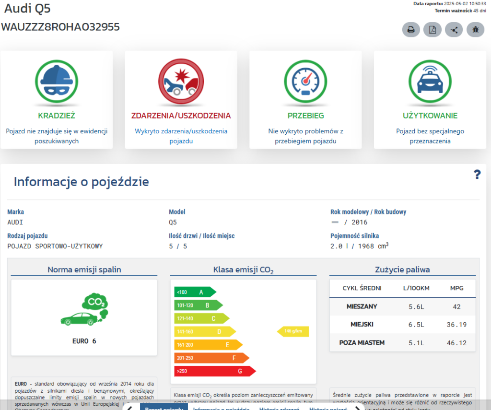Image resolution: width=491 pixels, height=410 pixels.
Task: Click the yellow 146 g/km emission marker
Action: coord(293,331)
